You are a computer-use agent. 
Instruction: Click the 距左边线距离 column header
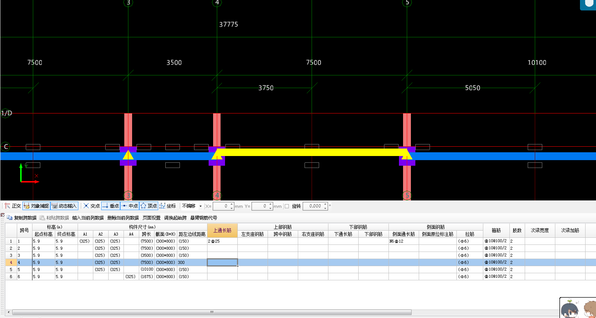(192, 234)
